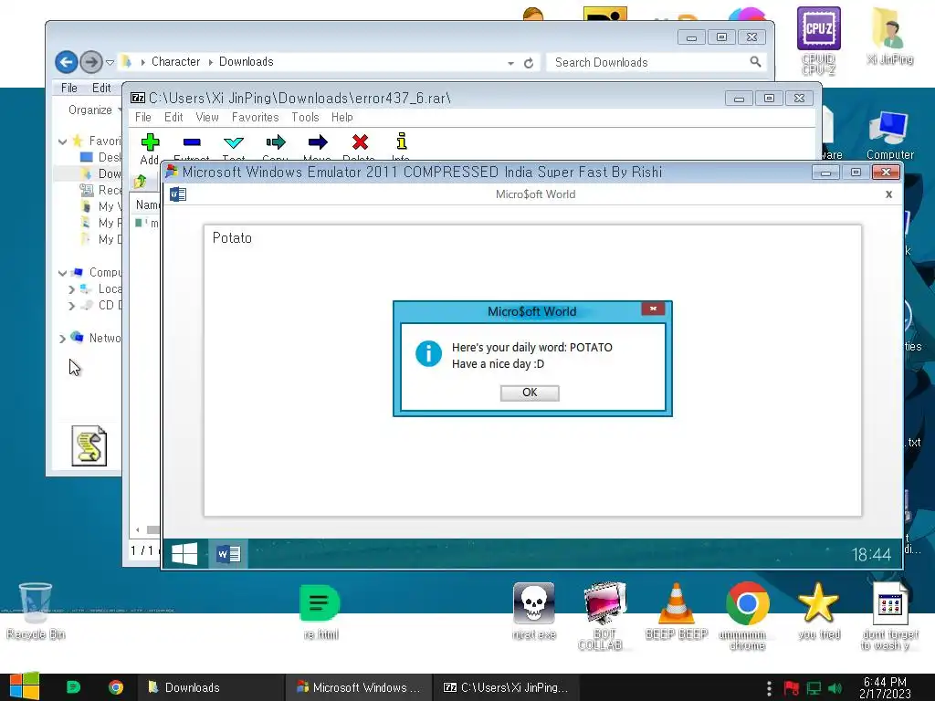The height and width of the screenshot is (701, 935).
Task: Open the 7-Zip Favorites menu
Action: click(256, 118)
